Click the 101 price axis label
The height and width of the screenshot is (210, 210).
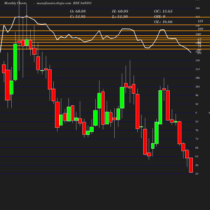coord(197,87)
